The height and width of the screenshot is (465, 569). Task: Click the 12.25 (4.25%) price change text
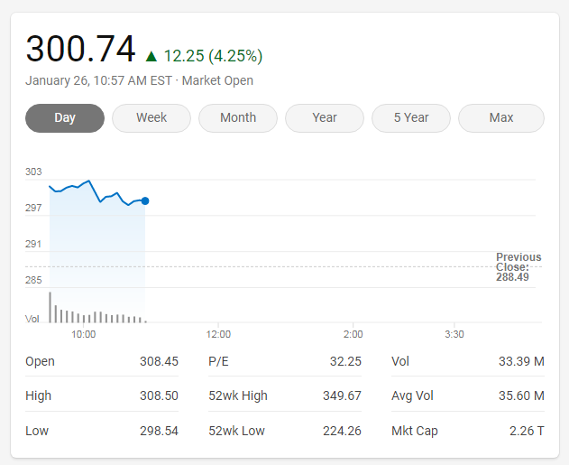[x=213, y=56]
